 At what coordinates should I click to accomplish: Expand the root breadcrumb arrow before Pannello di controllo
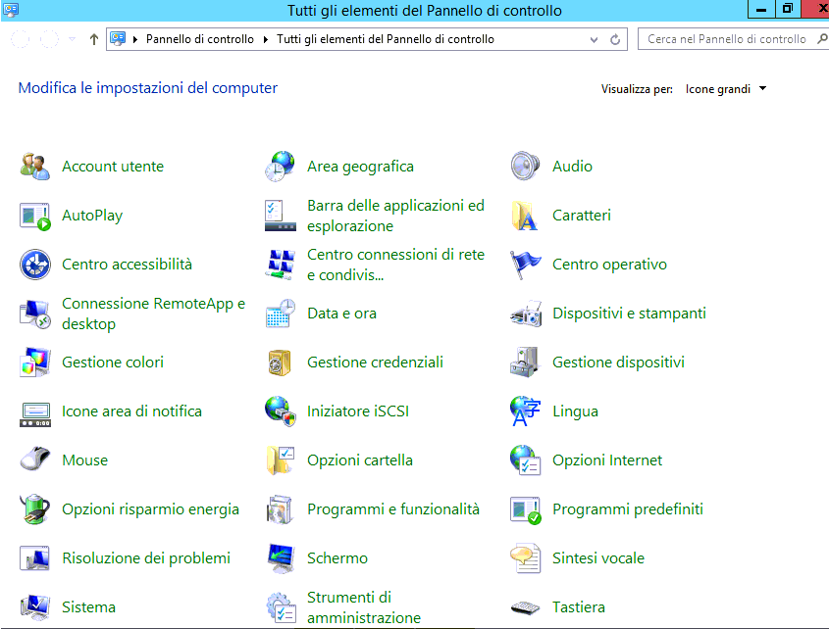point(135,39)
